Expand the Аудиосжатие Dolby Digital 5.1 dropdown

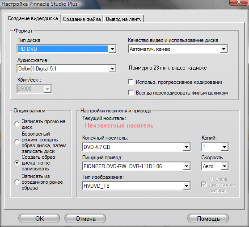[67, 69]
